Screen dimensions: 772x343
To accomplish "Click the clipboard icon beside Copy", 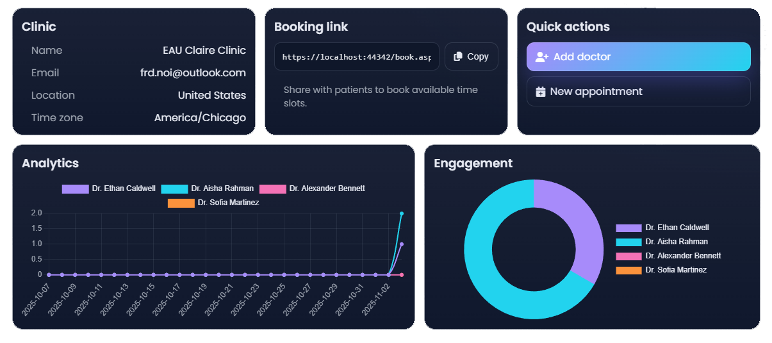I will (457, 56).
